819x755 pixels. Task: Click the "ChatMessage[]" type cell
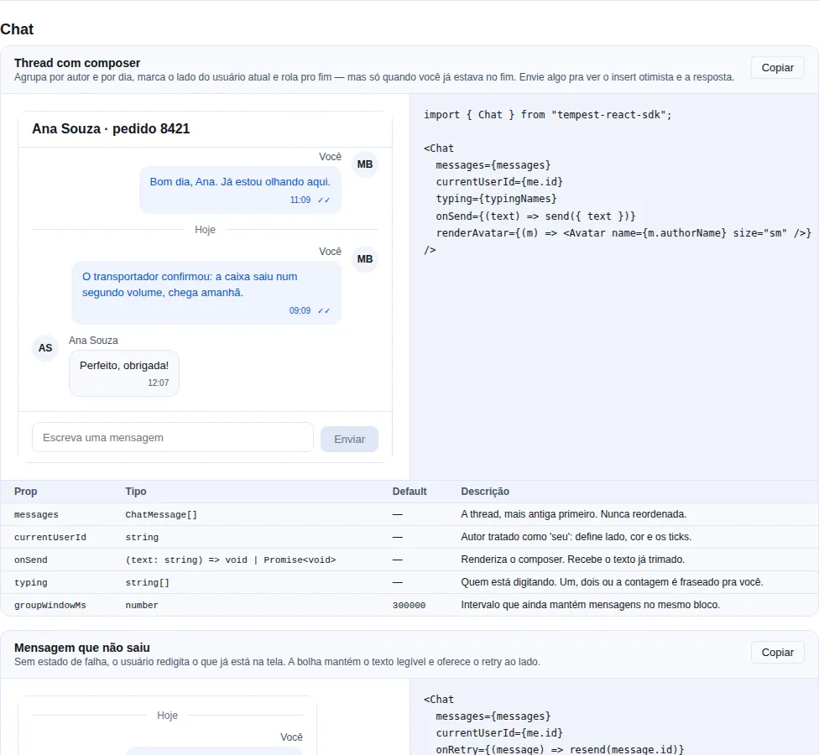click(x=161, y=515)
